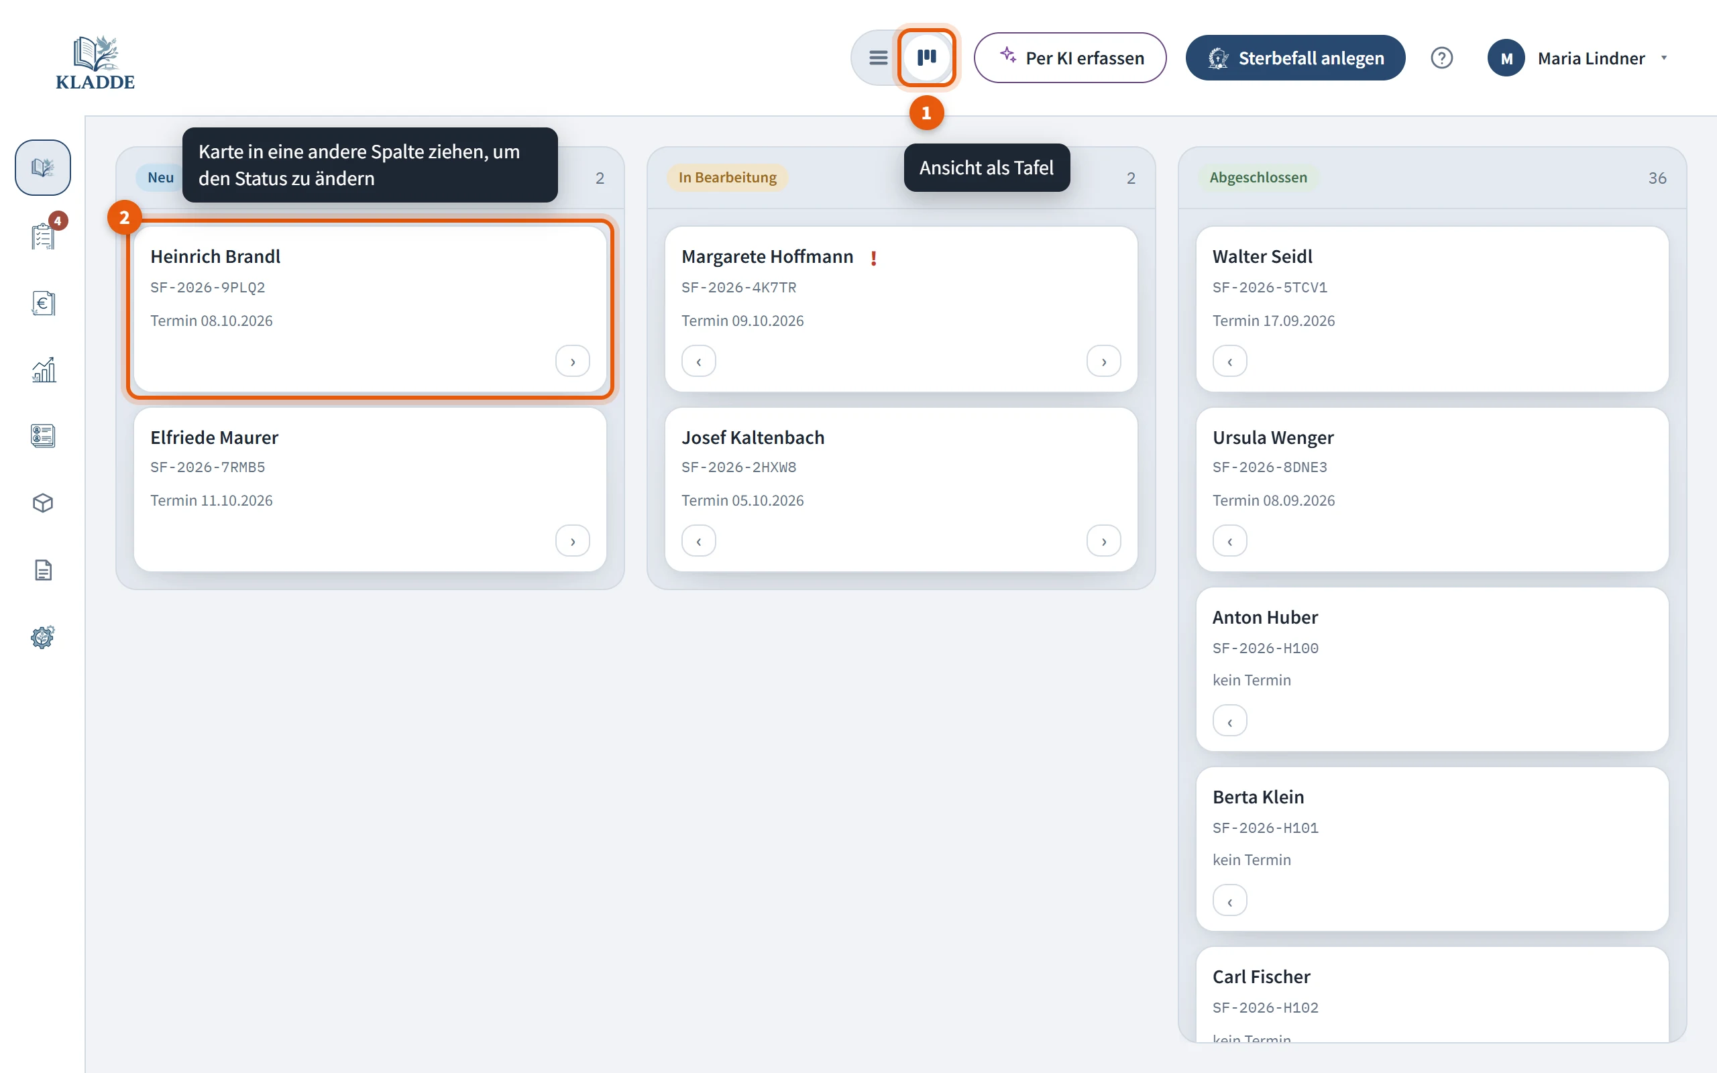1717x1073 pixels.
Task: Click Abgeschlossen column label
Action: [x=1258, y=178]
